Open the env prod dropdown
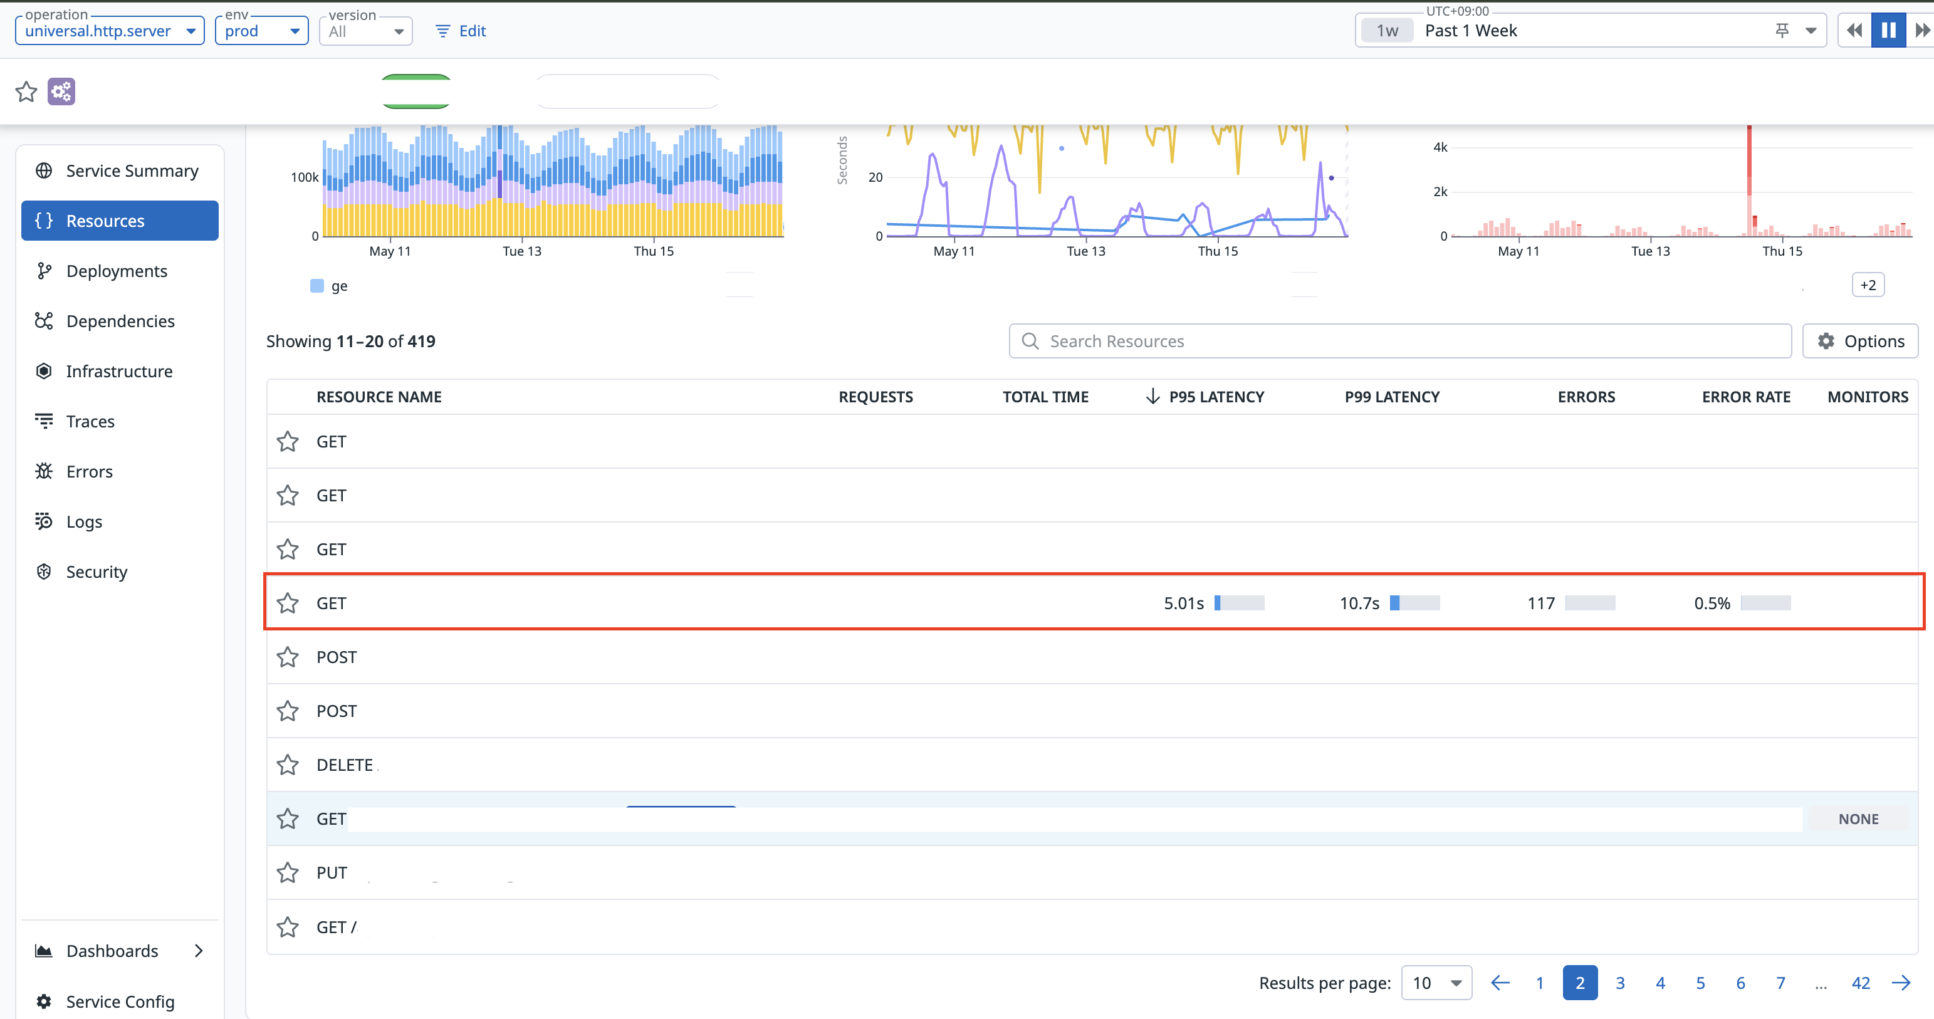The image size is (1934, 1019). coord(261,31)
